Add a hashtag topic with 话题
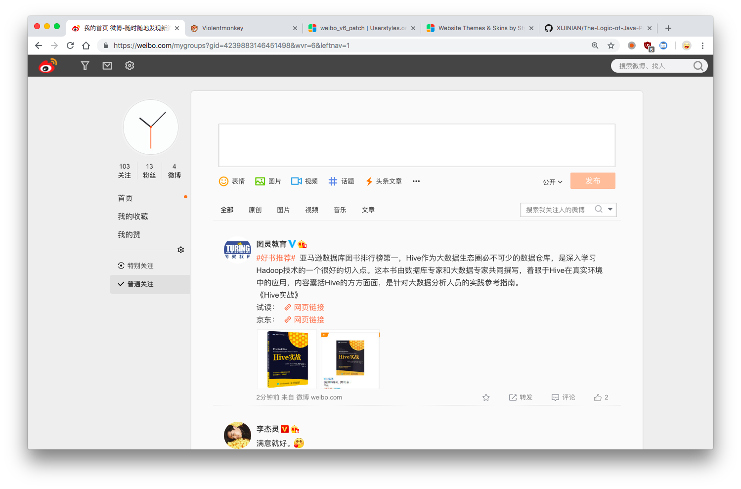The height and width of the screenshot is (489, 741). (341, 181)
